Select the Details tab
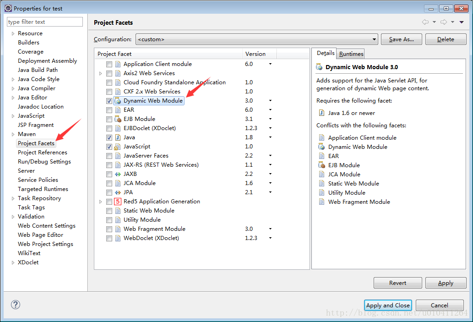Image resolution: width=473 pixels, height=322 pixels. click(325, 53)
